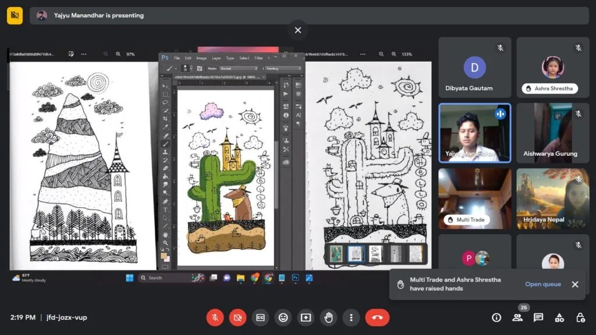
Task: Select Dibyata Gautam's participant tile
Action: point(475,67)
